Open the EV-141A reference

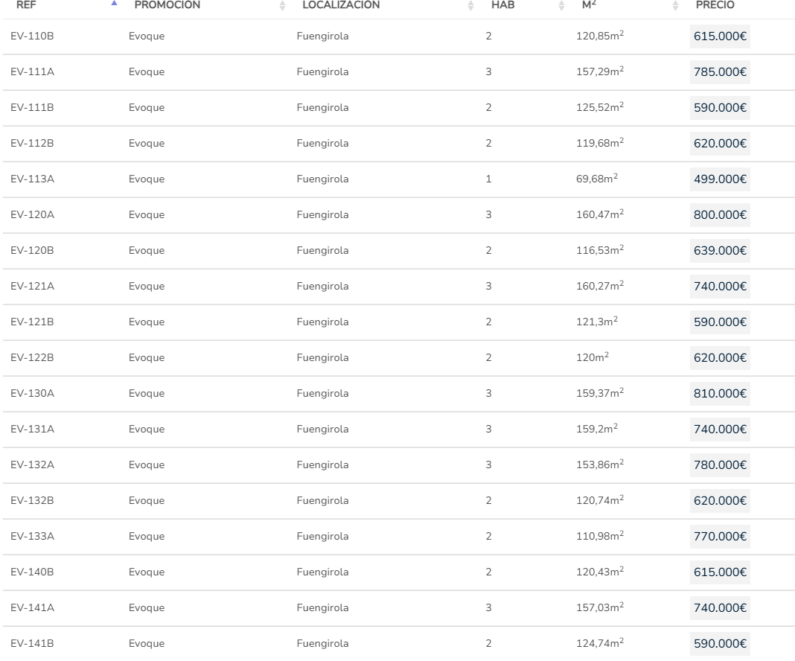tap(32, 608)
